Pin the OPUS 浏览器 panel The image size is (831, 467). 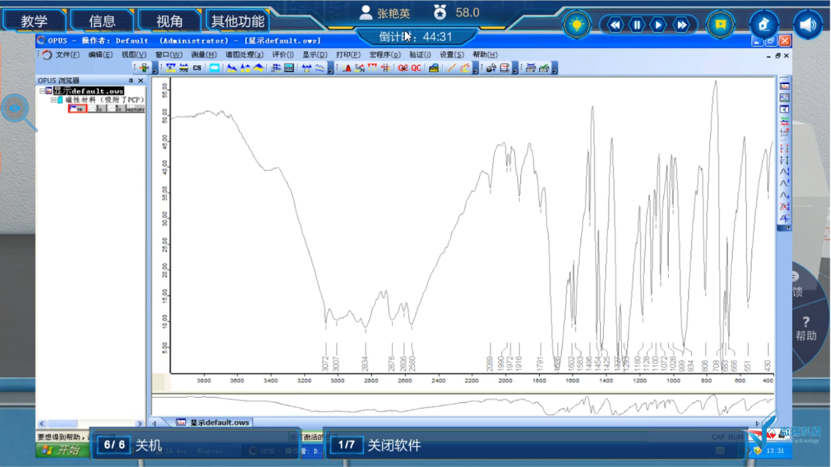tap(131, 81)
